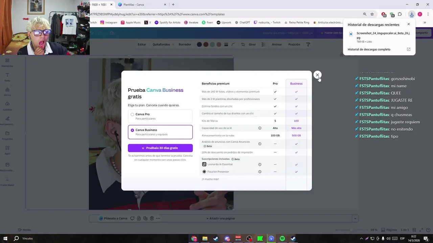This screenshot has height=243, width=433.
Task: Adjust the zoom slider handle
Action: tap(352, 230)
